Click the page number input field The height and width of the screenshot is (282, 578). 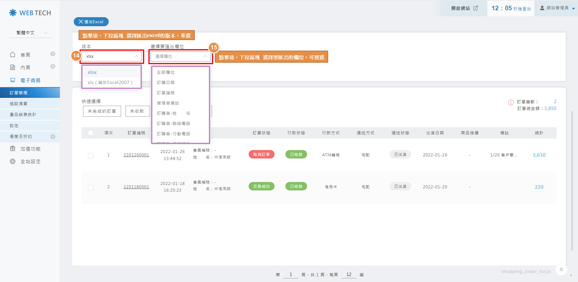click(x=291, y=274)
